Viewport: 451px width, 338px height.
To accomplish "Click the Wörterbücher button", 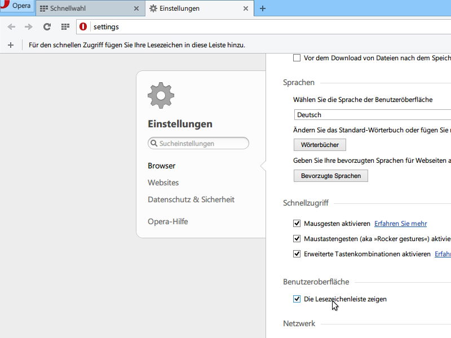I will click(x=320, y=145).
